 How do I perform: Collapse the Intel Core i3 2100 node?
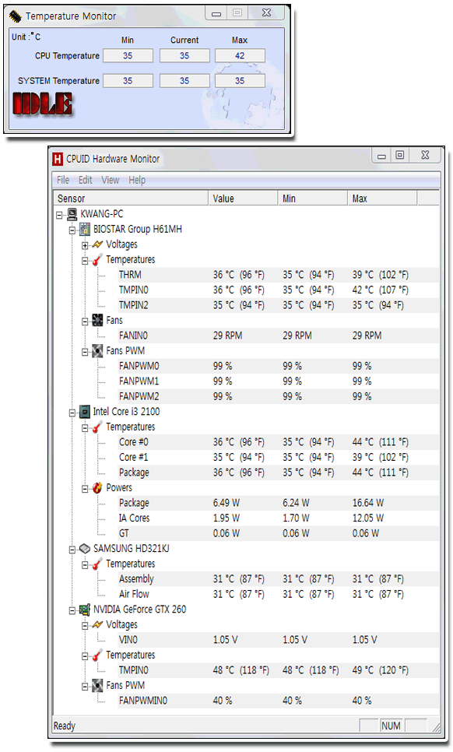[x=72, y=413]
